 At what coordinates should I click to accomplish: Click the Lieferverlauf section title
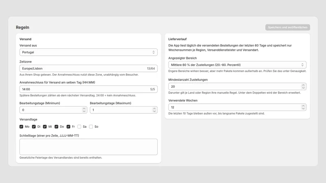(177, 39)
